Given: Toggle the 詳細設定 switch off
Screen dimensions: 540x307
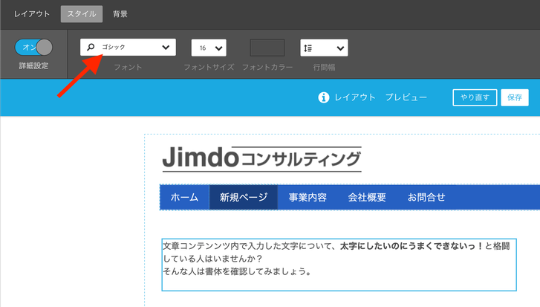Looking at the screenshot, I should pyautogui.click(x=33, y=48).
